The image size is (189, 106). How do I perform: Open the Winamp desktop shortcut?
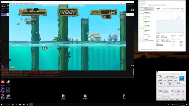8,82
